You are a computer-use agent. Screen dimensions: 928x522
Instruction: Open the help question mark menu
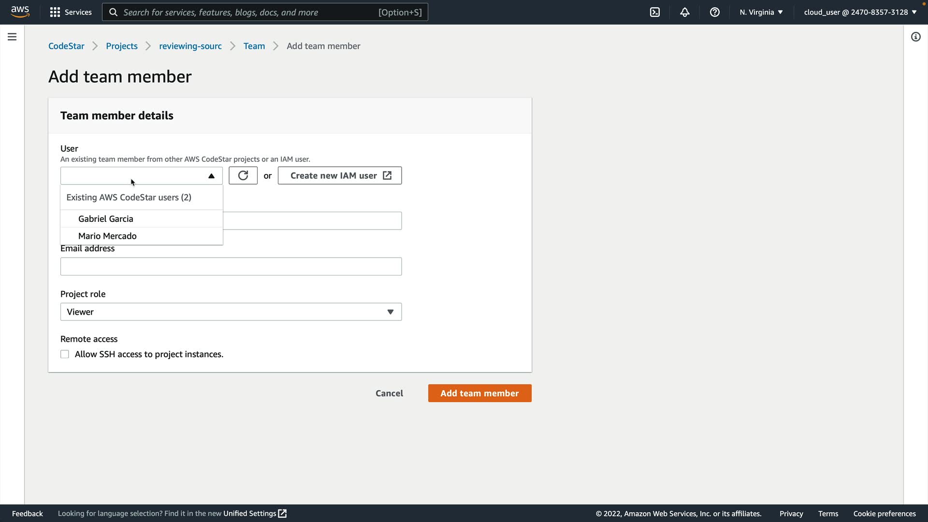click(x=714, y=12)
